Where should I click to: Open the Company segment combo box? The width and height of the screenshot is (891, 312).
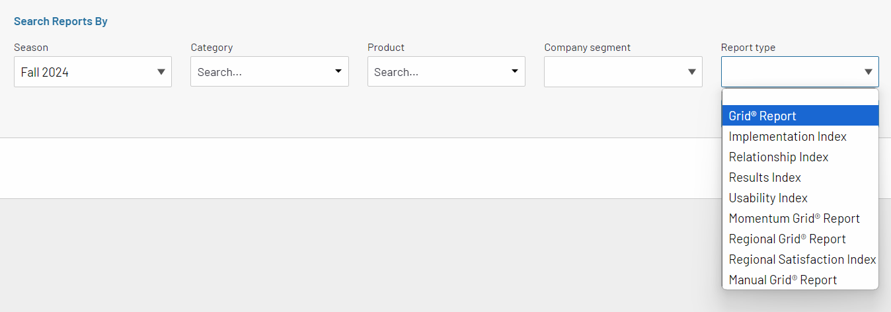(x=623, y=71)
